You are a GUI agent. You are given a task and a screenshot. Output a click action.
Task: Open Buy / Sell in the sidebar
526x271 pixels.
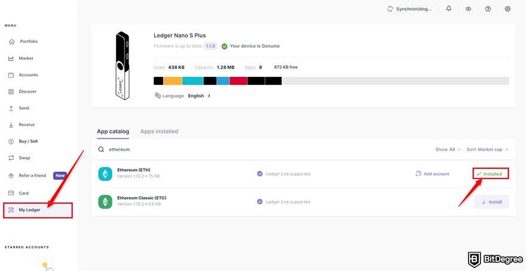[x=28, y=141]
